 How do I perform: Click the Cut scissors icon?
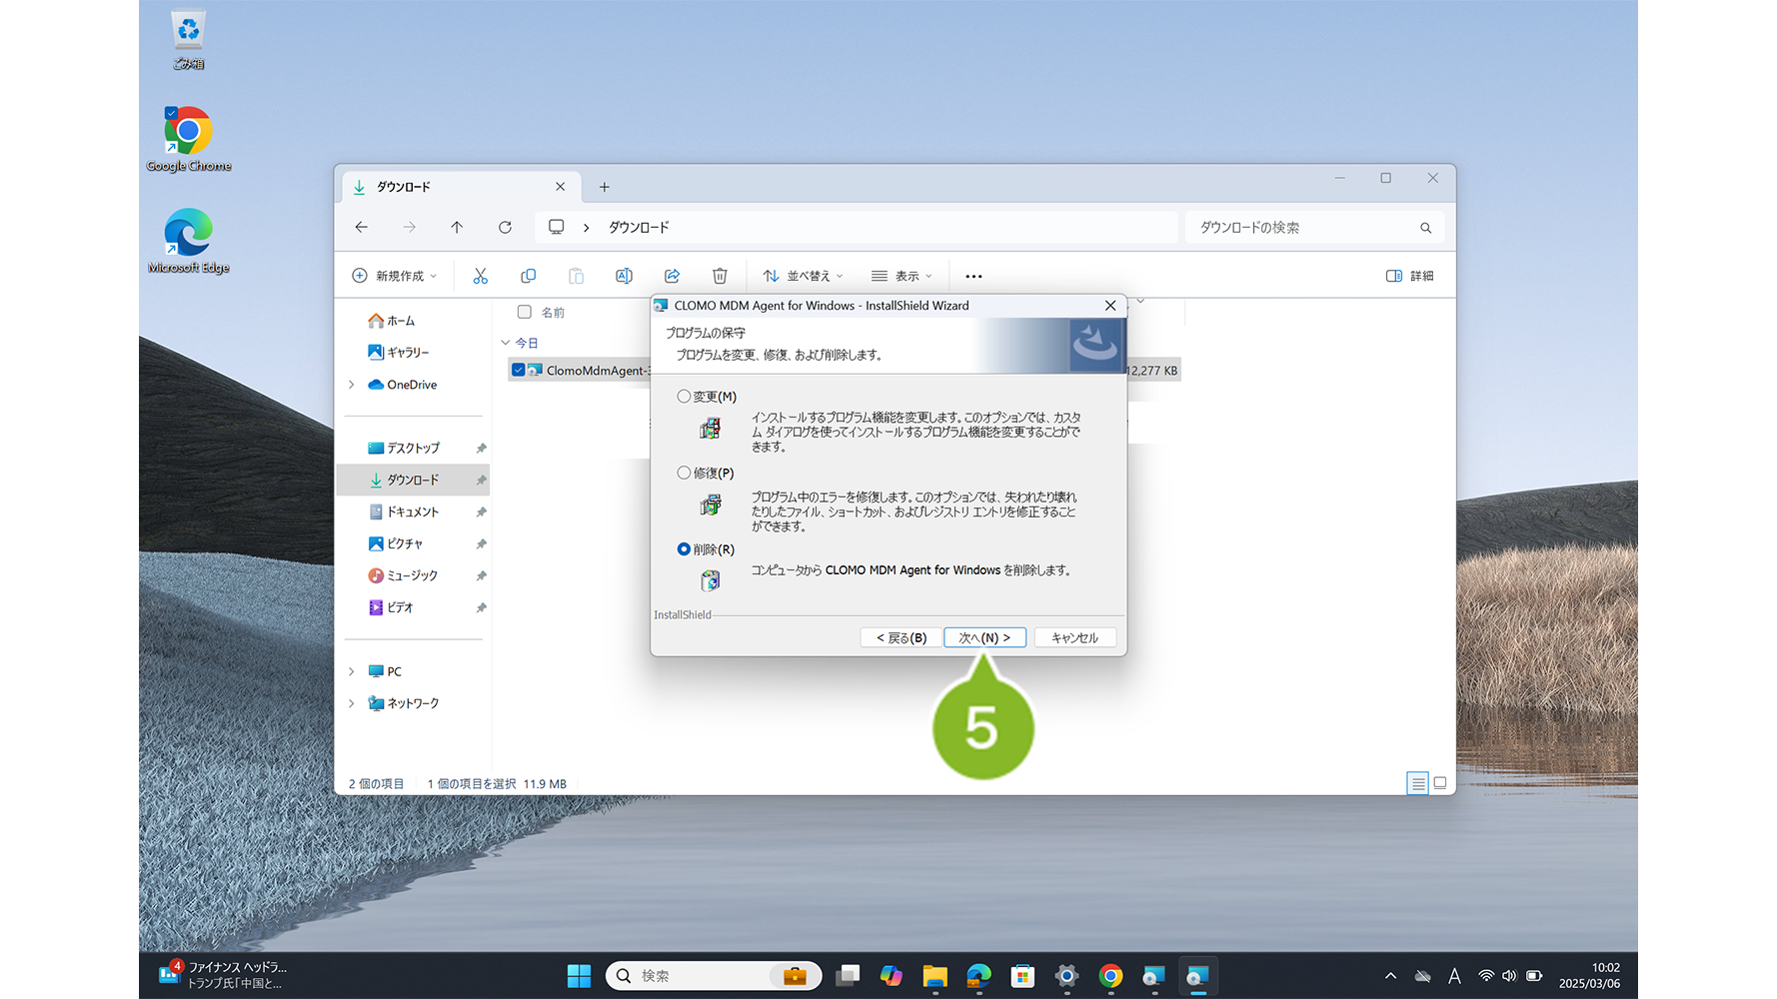pos(481,276)
